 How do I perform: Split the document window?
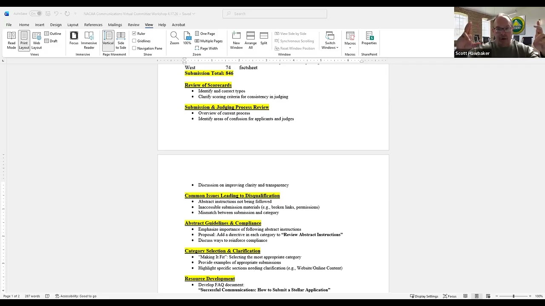click(264, 38)
